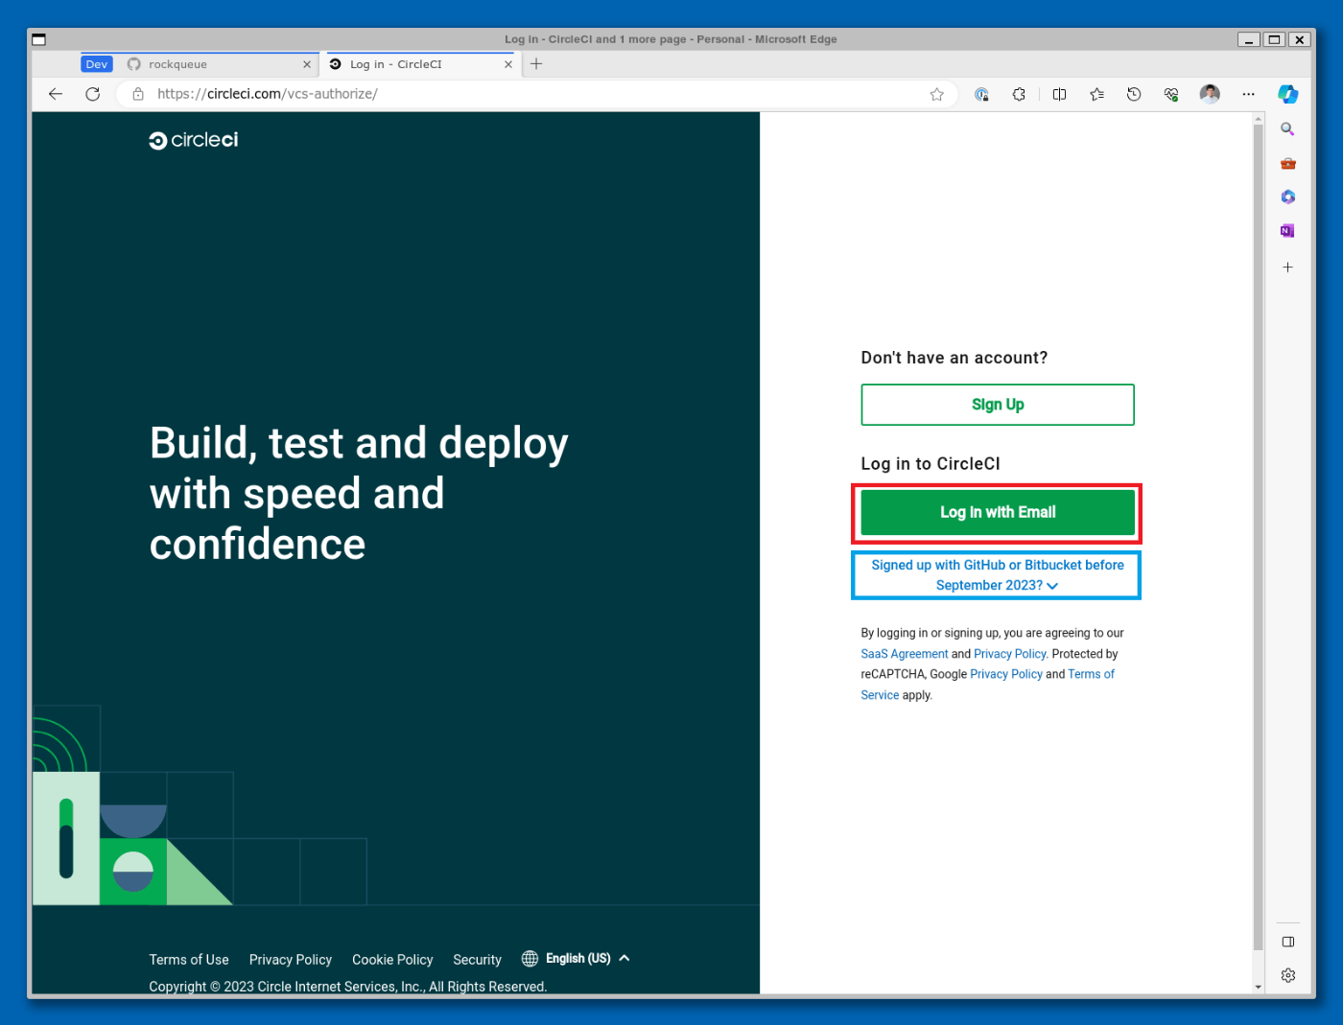Click the browser back arrow
This screenshot has height=1025, width=1343.
[56, 94]
